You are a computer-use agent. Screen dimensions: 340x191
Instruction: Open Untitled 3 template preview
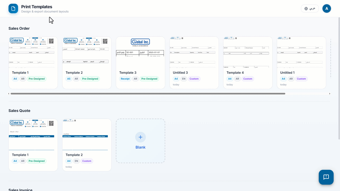coord(194,52)
